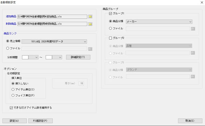Select 商品分類 radio in グループ1
Image resolution: width=205 pixels, height=126 pixels.
coord(110,21)
